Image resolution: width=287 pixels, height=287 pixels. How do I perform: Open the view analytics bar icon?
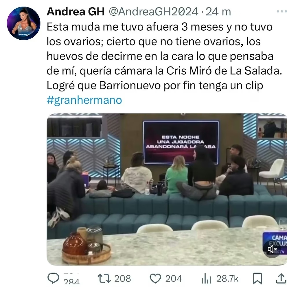[206, 278]
